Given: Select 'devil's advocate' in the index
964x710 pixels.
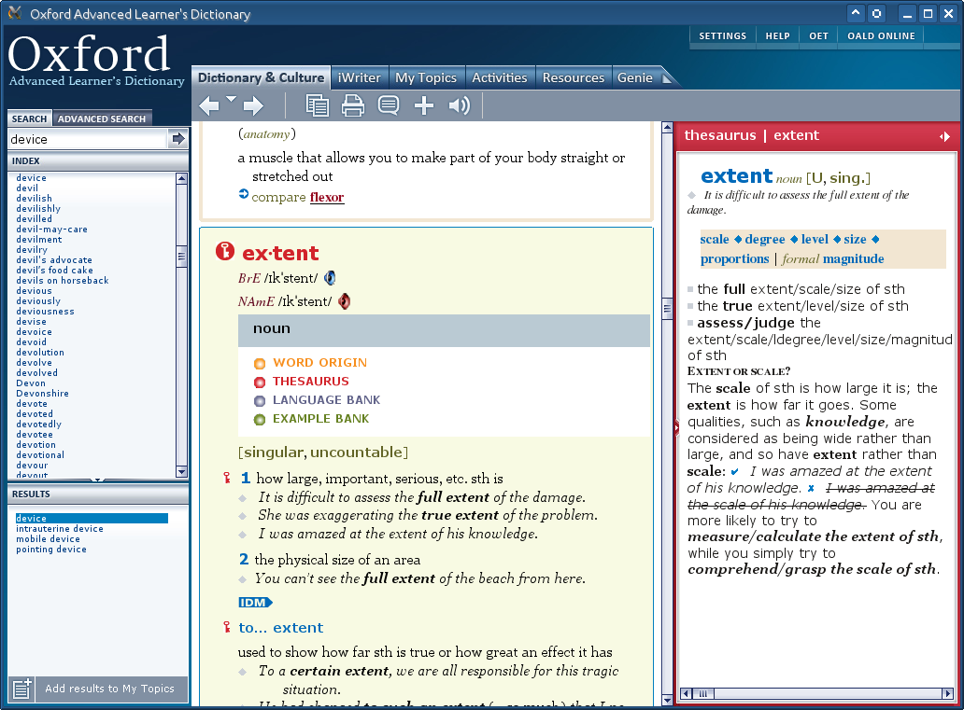Looking at the screenshot, I should click(x=54, y=259).
